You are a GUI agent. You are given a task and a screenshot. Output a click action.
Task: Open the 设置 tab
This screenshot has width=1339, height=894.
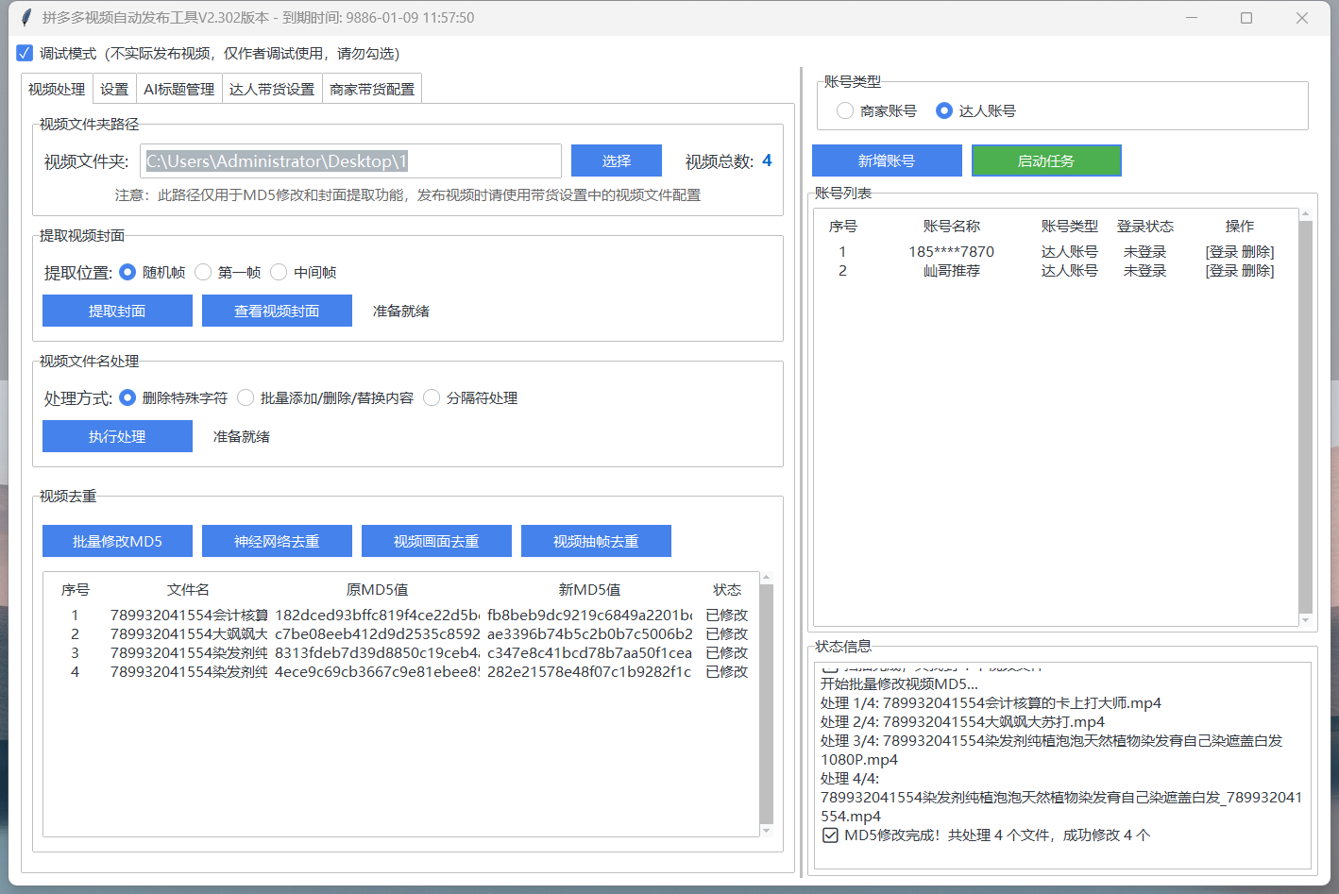[x=114, y=89]
